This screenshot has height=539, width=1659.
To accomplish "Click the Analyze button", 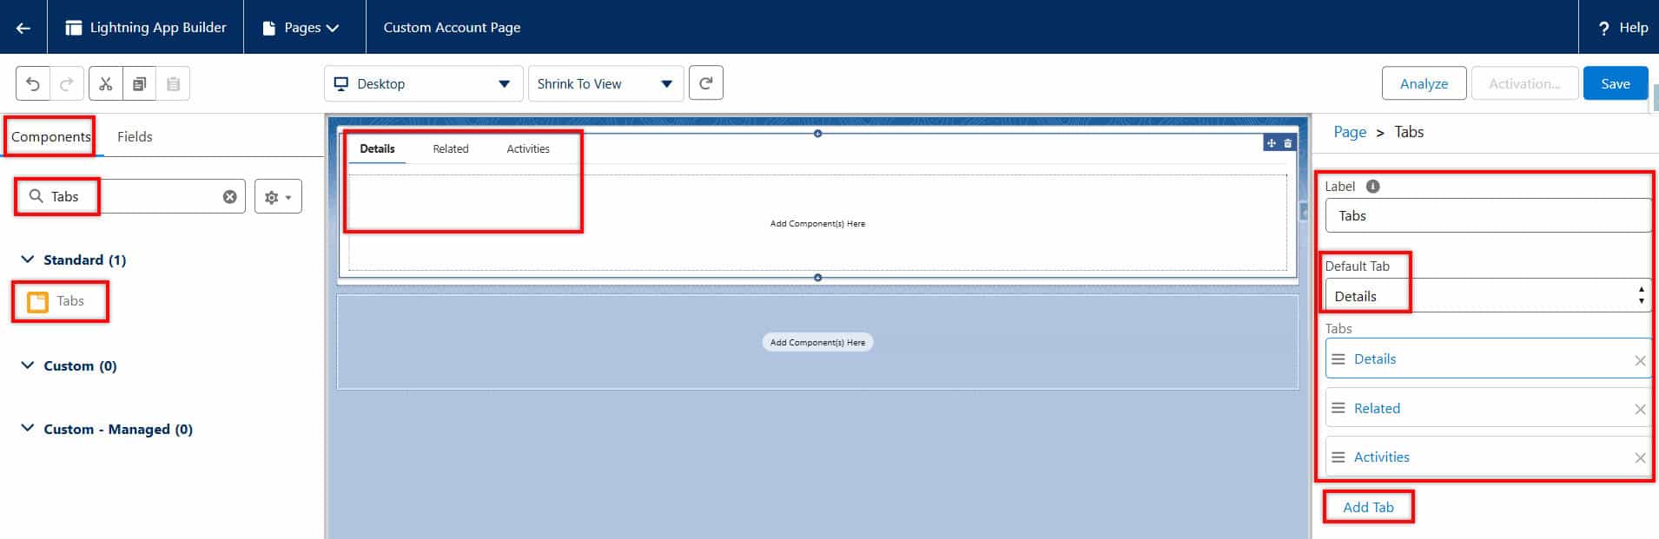I will click(1424, 83).
